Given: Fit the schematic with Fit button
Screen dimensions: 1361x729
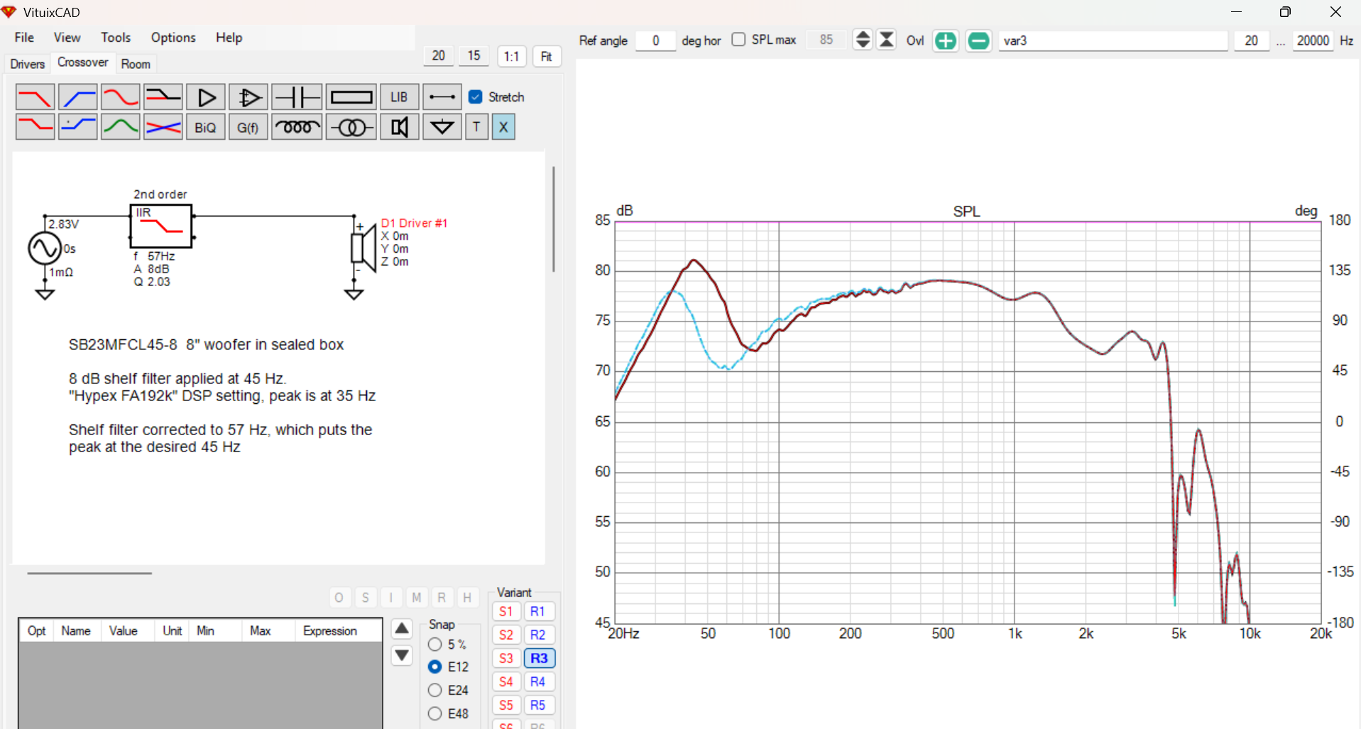Looking at the screenshot, I should tap(547, 56).
